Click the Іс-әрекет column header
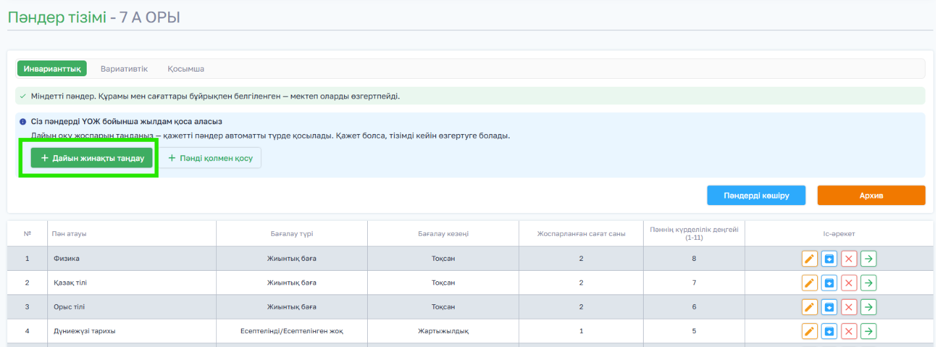 click(x=839, y=233)
